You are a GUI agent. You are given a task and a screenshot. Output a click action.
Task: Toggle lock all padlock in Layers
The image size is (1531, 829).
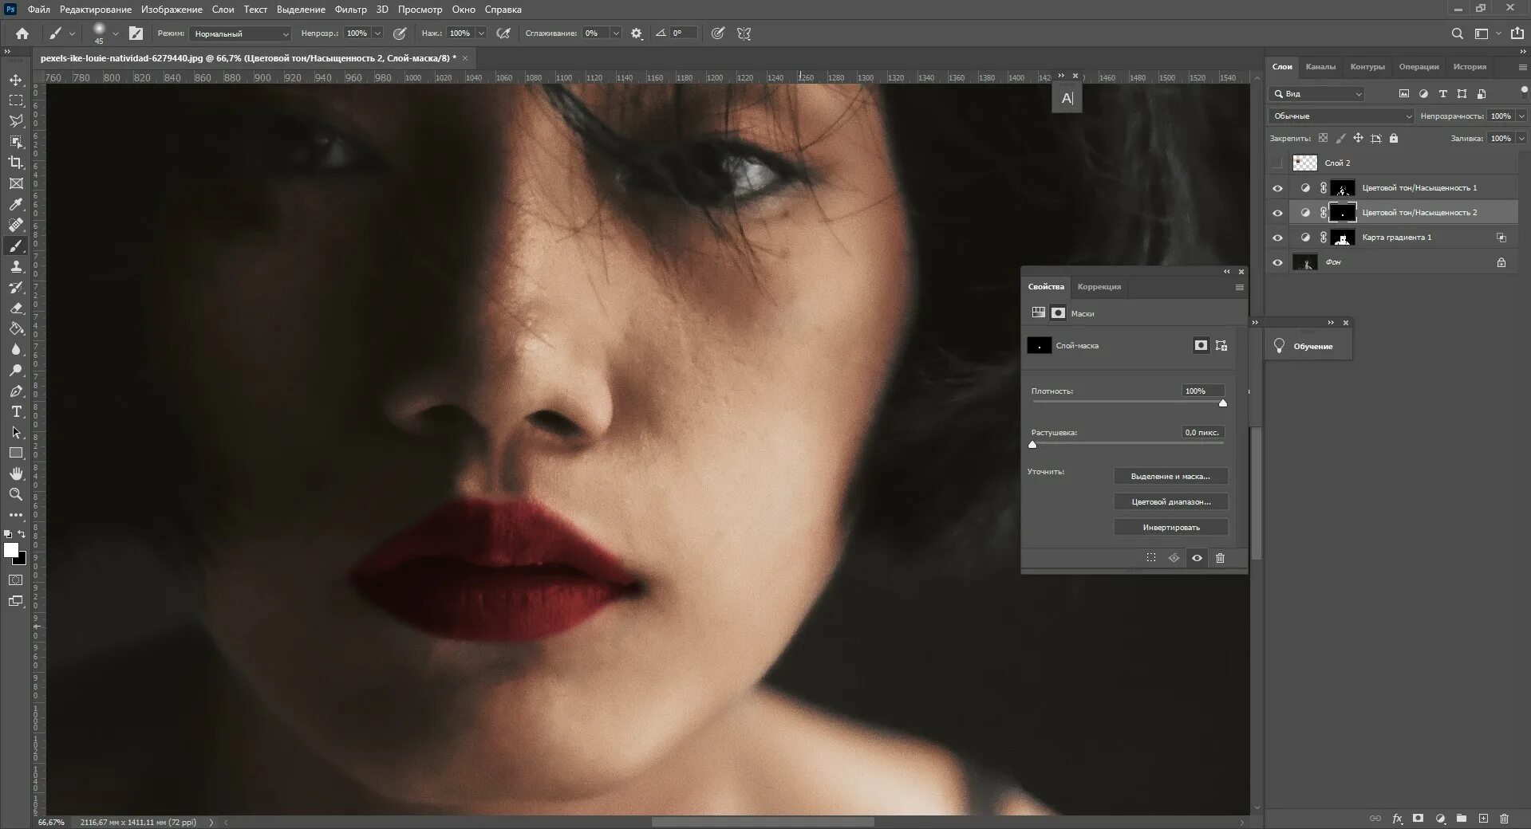point(1394,138)
